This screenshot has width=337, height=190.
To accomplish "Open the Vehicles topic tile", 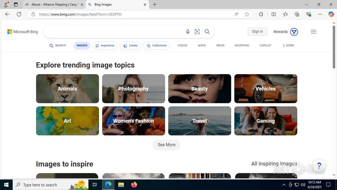I will point(266,89).
